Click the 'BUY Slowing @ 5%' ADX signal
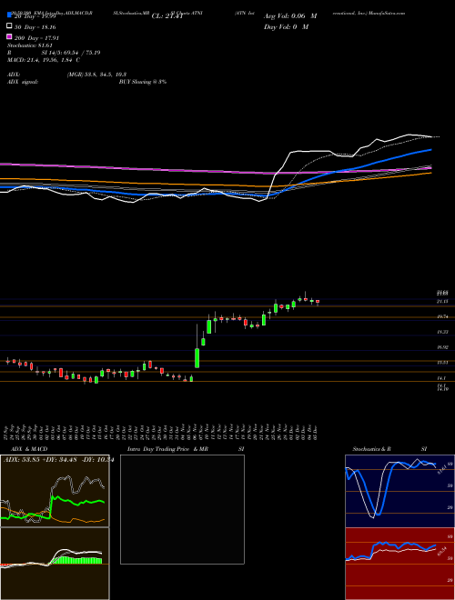This screenshot has width=455, height=600. coord(143,82)
